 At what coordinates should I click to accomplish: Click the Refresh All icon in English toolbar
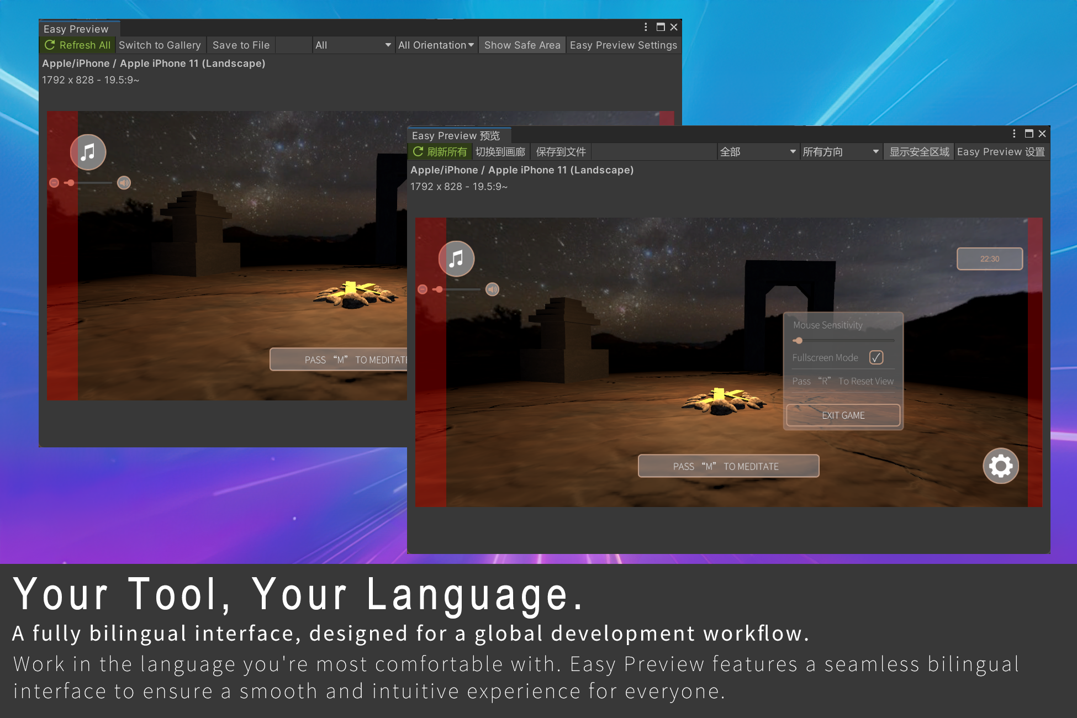50,45
